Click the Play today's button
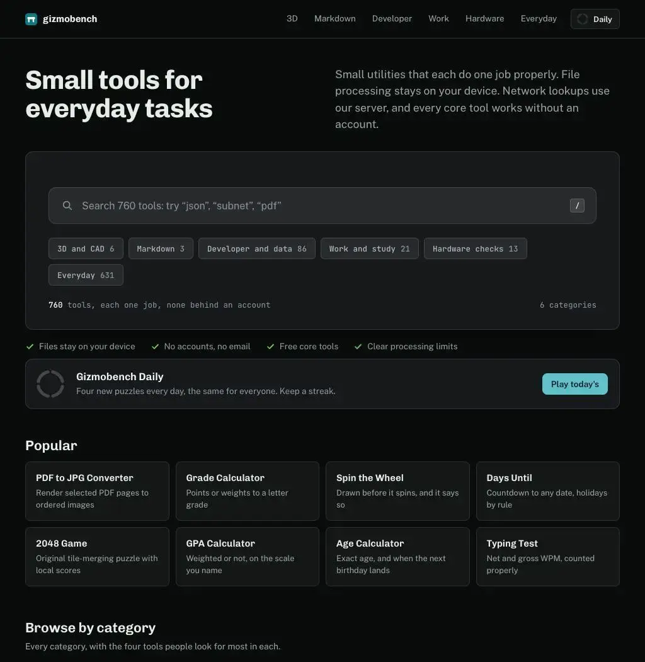Viewport: 645px width, 662px height. [x=575, y=384]
